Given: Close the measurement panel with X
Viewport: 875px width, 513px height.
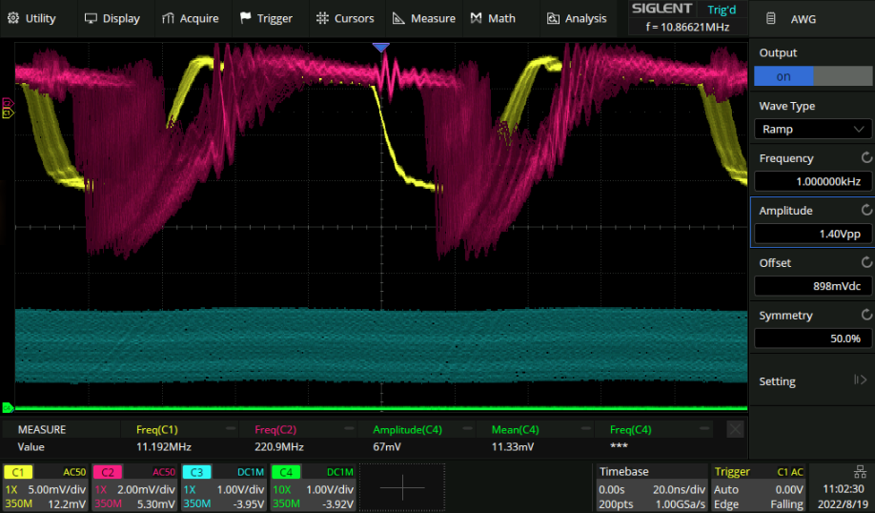Looking at the screenshot, I should coord(735,430).
